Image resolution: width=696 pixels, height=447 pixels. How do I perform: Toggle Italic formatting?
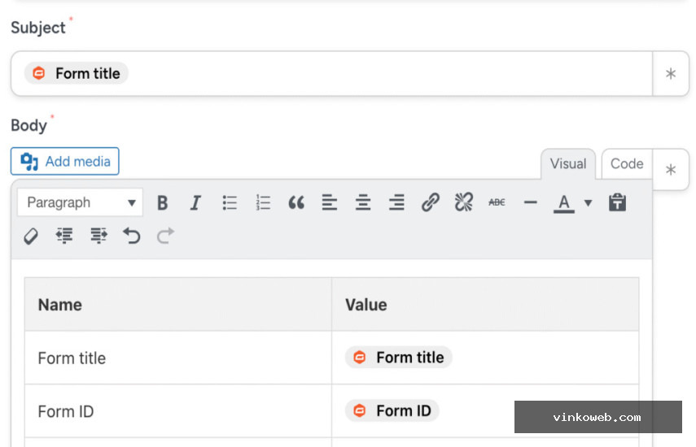(195, 203)
